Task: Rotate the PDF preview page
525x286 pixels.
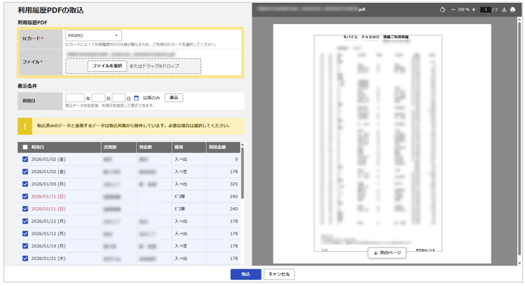Action: (442, 9)
